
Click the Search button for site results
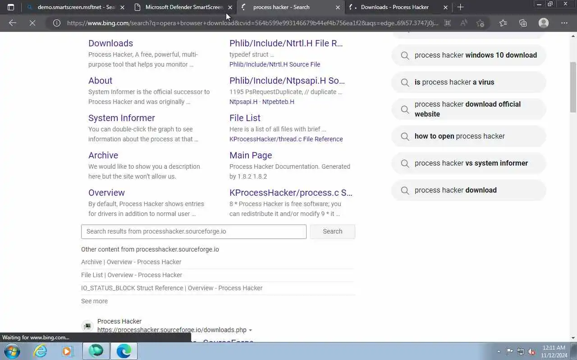333,231
